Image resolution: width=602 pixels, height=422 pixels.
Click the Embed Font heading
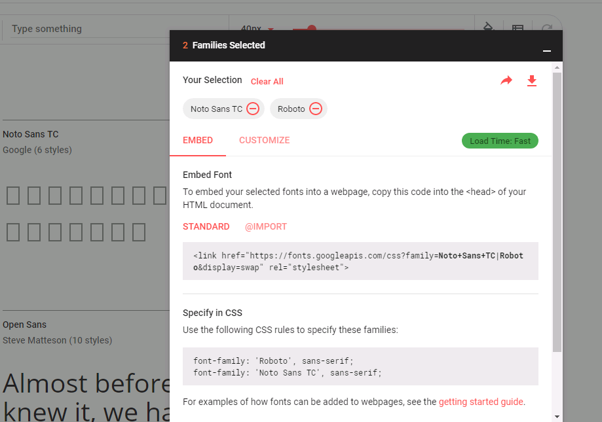click(207, 175)
